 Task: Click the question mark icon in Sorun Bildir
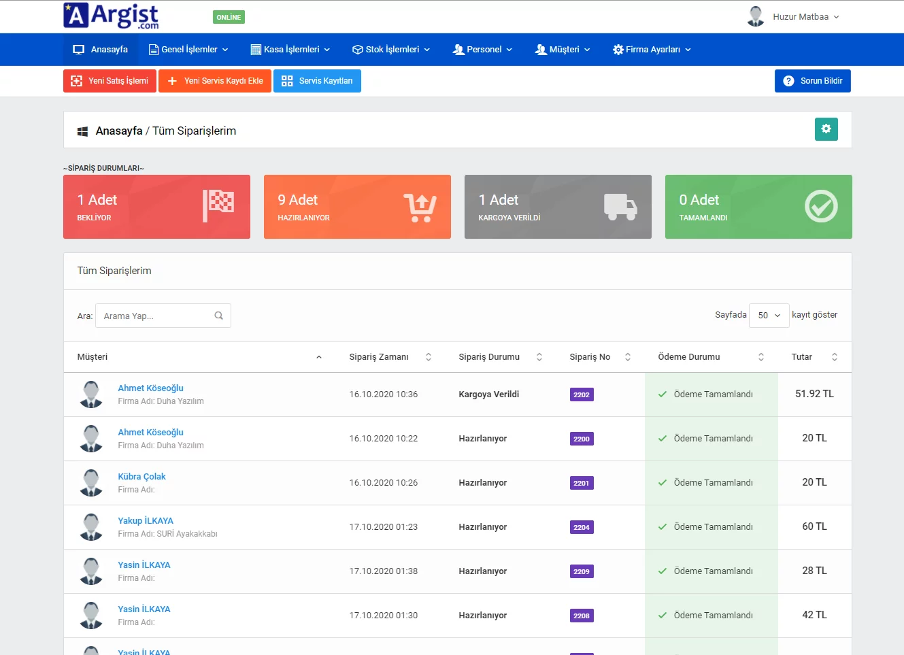788,81
